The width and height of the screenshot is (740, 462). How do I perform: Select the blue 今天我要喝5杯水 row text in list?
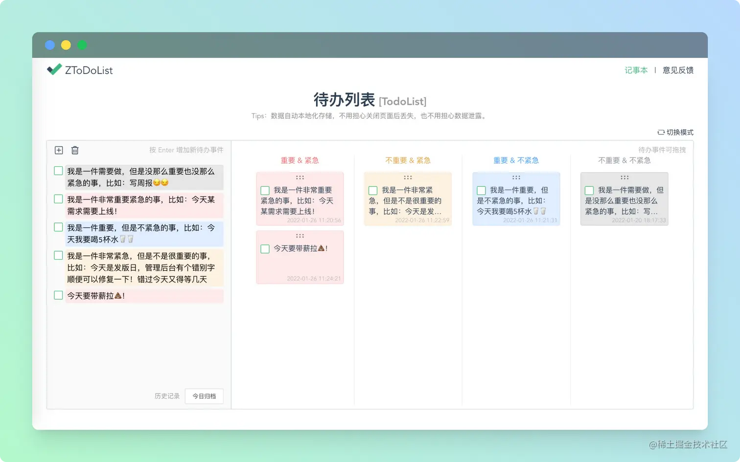(x=144, y=234)
